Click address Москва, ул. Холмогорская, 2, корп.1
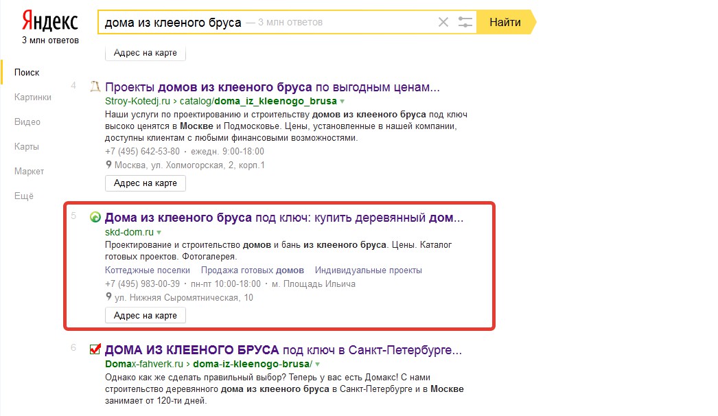This screenshot has width=718, height=416. click(189, 165)
